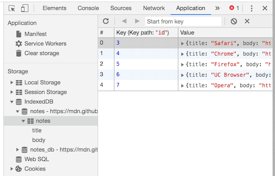Switch to the Console tab
275x176 pixels.
pyautogui.click(x=88, y=8)
